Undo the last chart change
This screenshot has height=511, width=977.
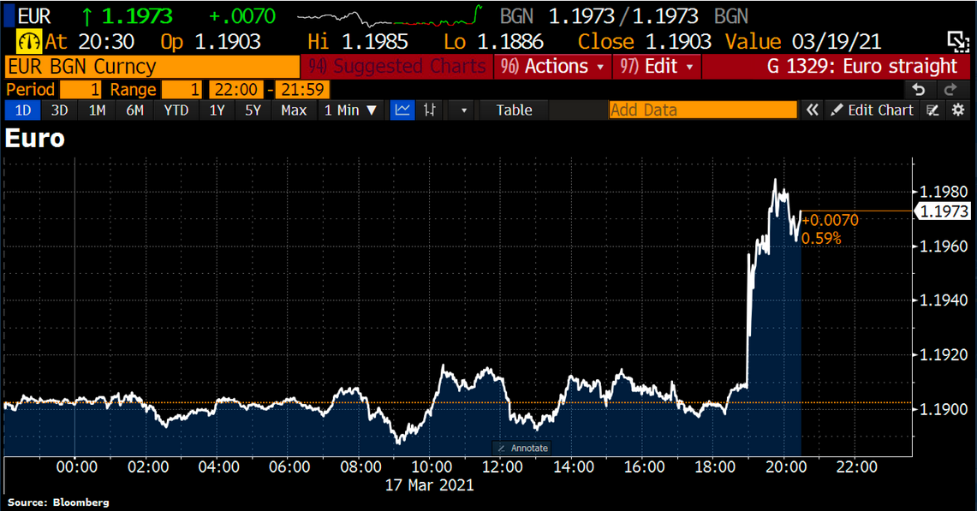(919, 90)
